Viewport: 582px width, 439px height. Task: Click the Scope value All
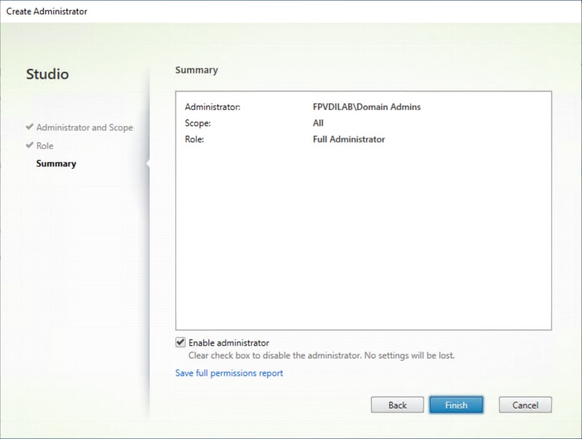(x=318, y=123)
